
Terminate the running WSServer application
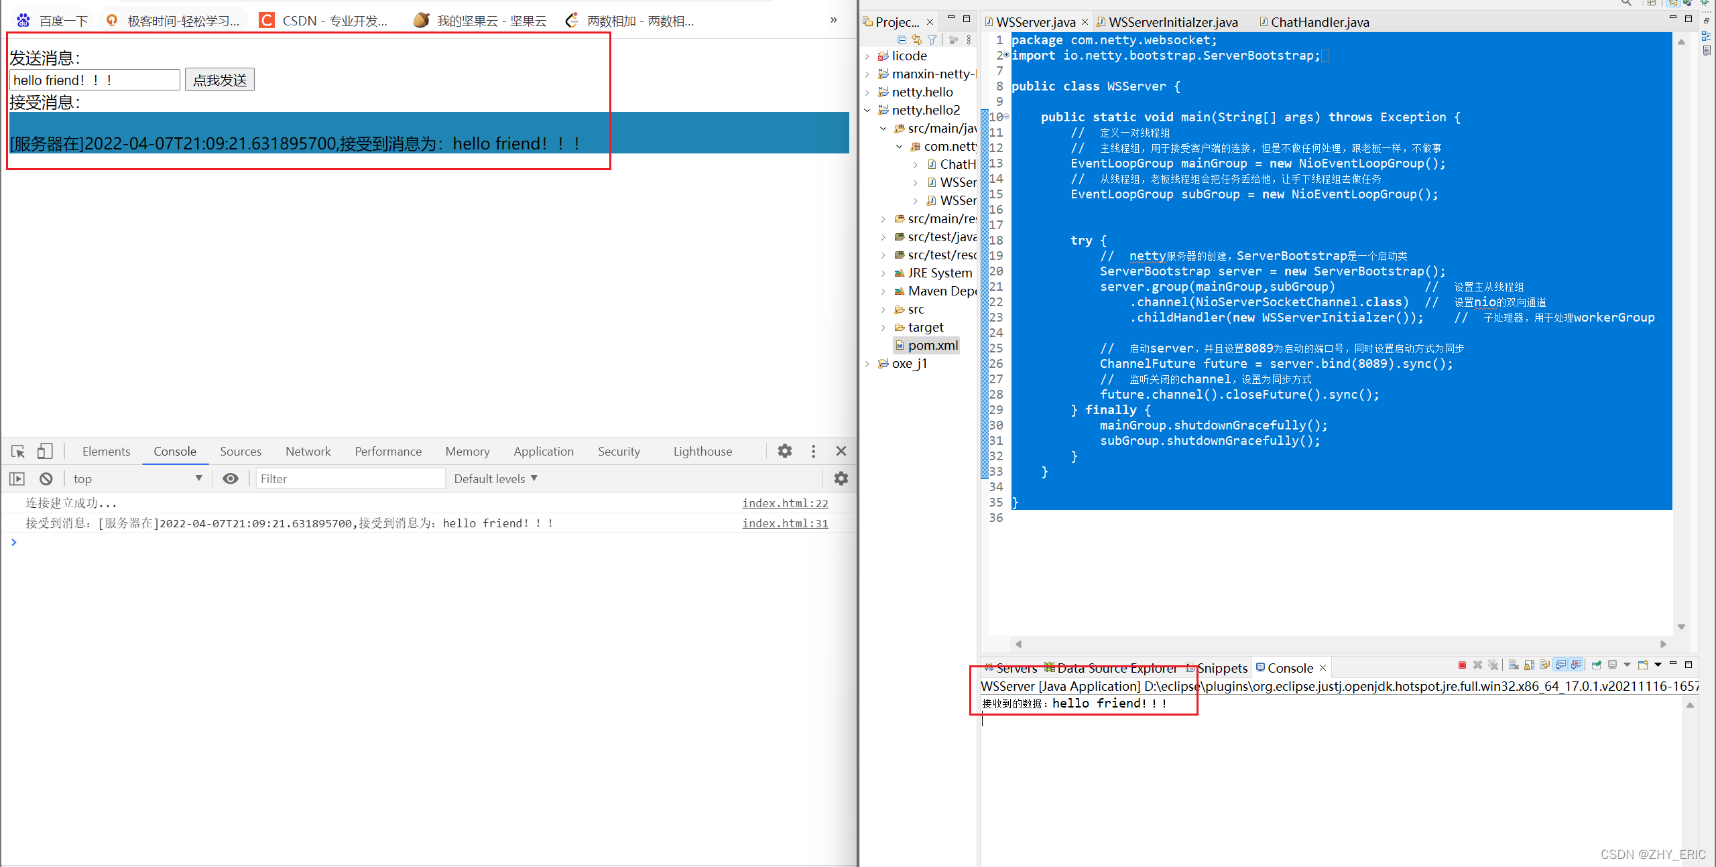point(1462,665)
